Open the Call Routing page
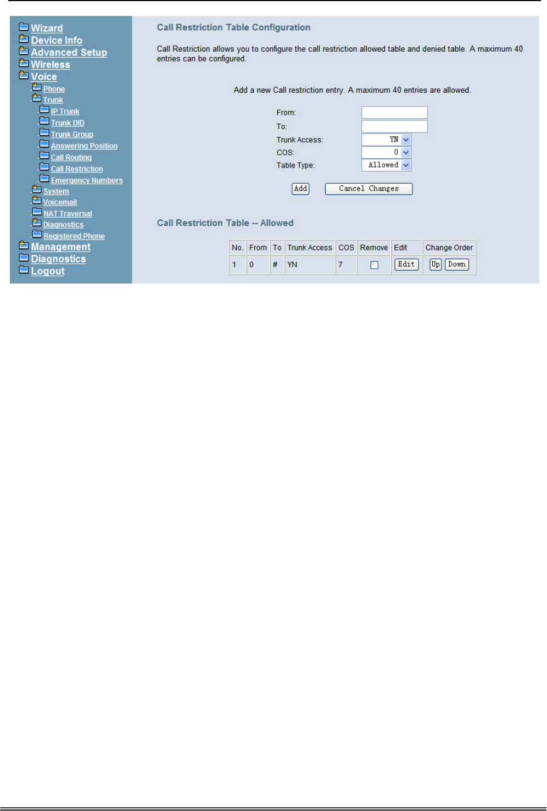The image size is (547, 811). click(71, 158)
